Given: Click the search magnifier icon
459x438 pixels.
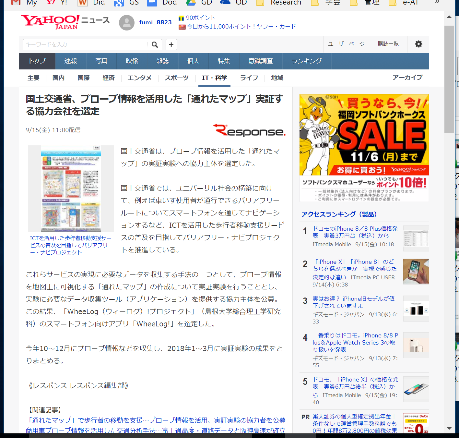Looking at the screenshot, I should (155, 44).
